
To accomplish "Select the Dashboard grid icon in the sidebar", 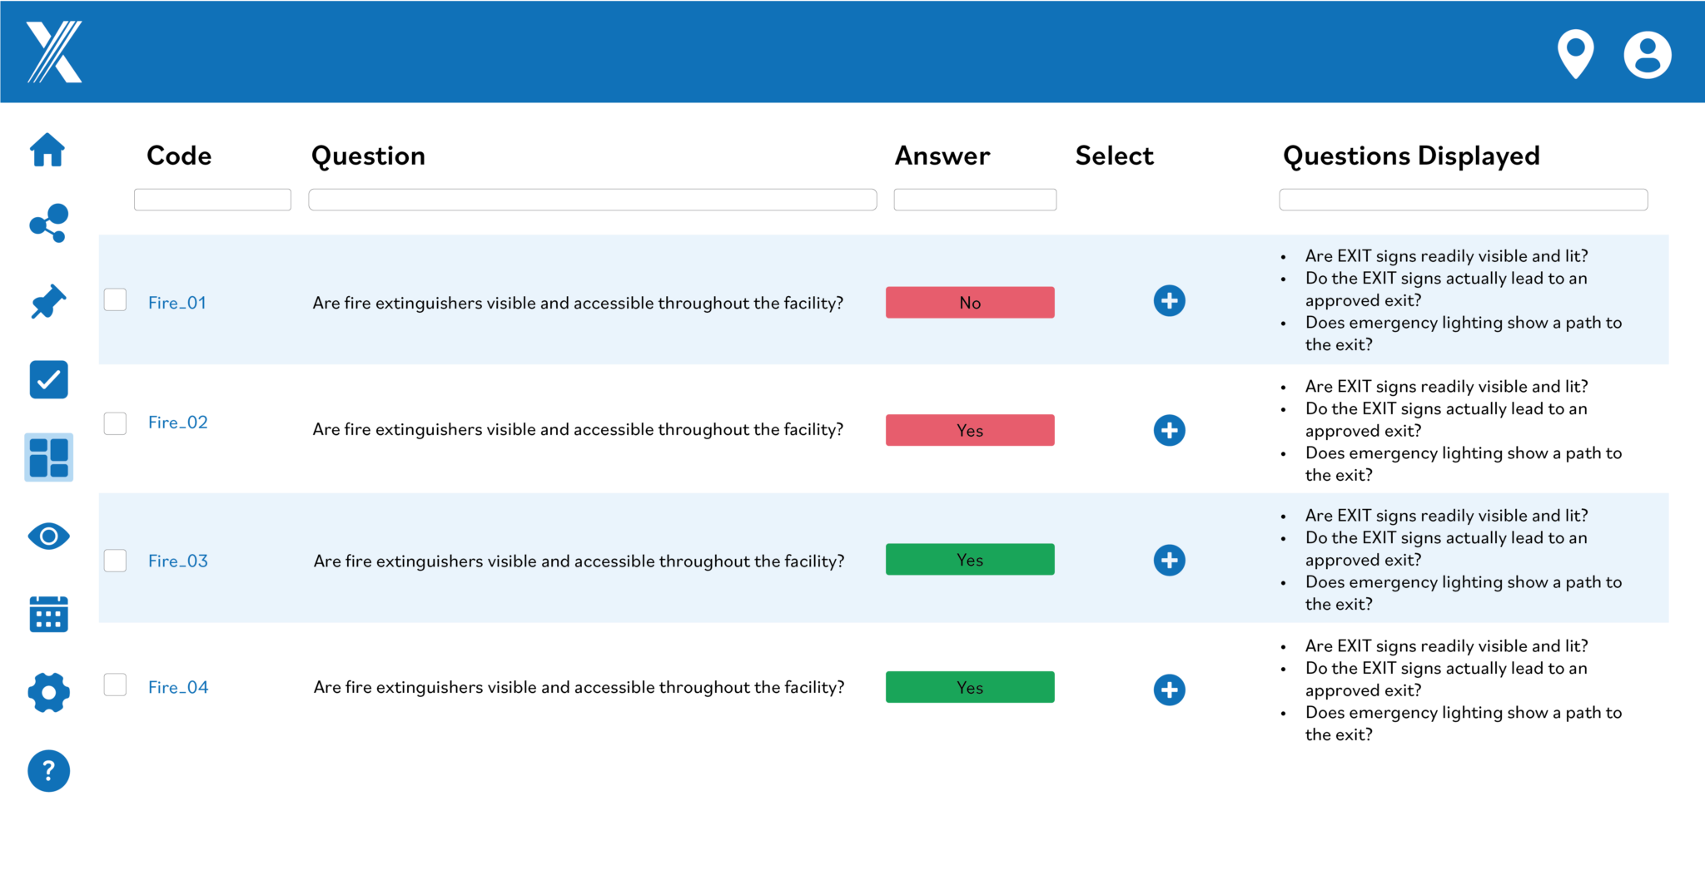I will pos(47,457).
